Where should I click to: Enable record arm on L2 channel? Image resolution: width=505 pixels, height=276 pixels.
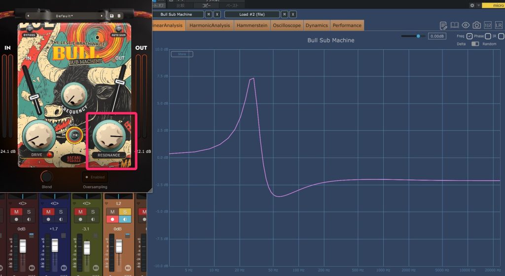click(111, 219)
